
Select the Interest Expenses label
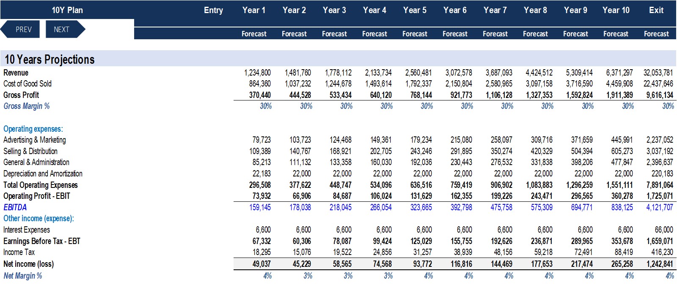pos(27,230)
